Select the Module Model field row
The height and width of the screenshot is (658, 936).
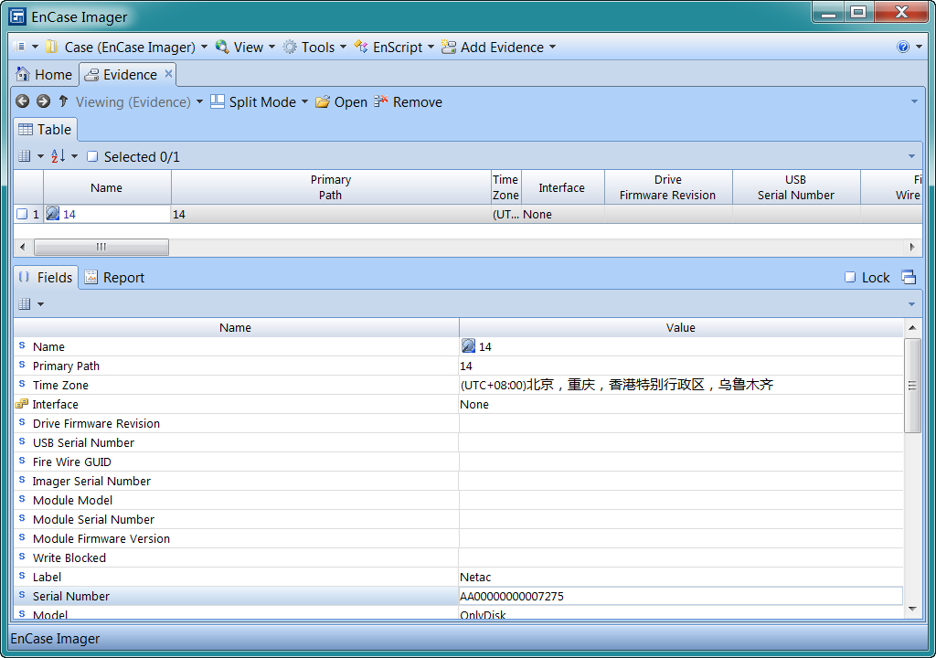(x=459, y=501)
